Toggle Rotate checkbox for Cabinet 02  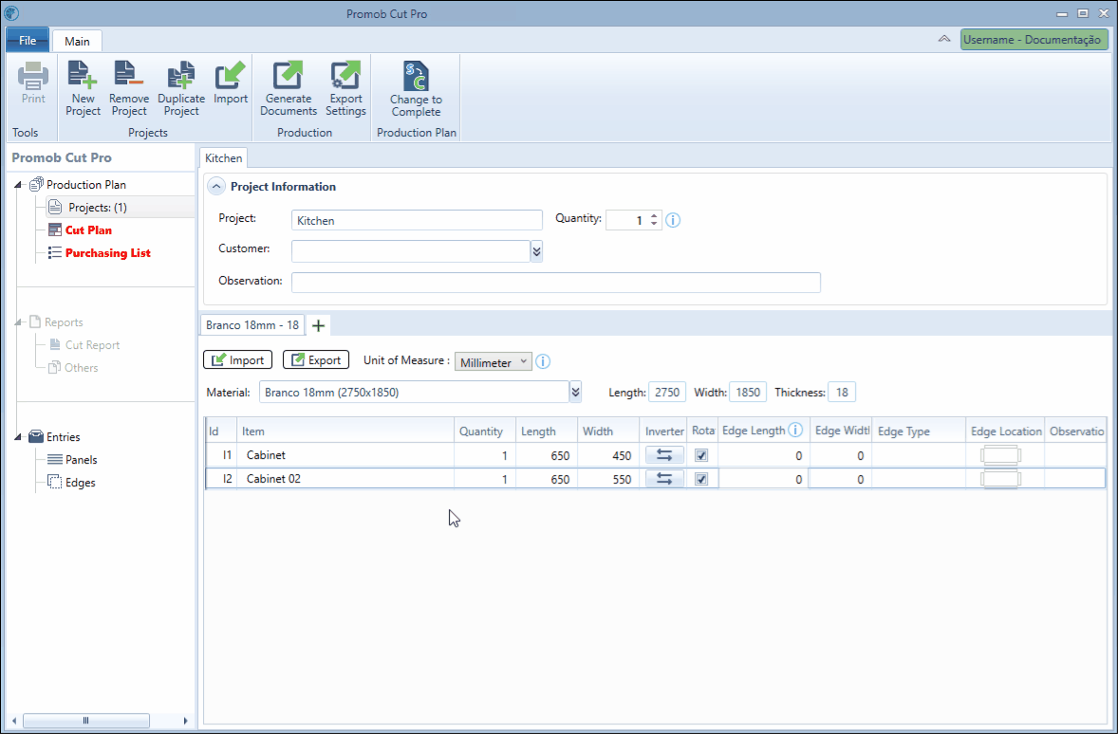point(701,479)
